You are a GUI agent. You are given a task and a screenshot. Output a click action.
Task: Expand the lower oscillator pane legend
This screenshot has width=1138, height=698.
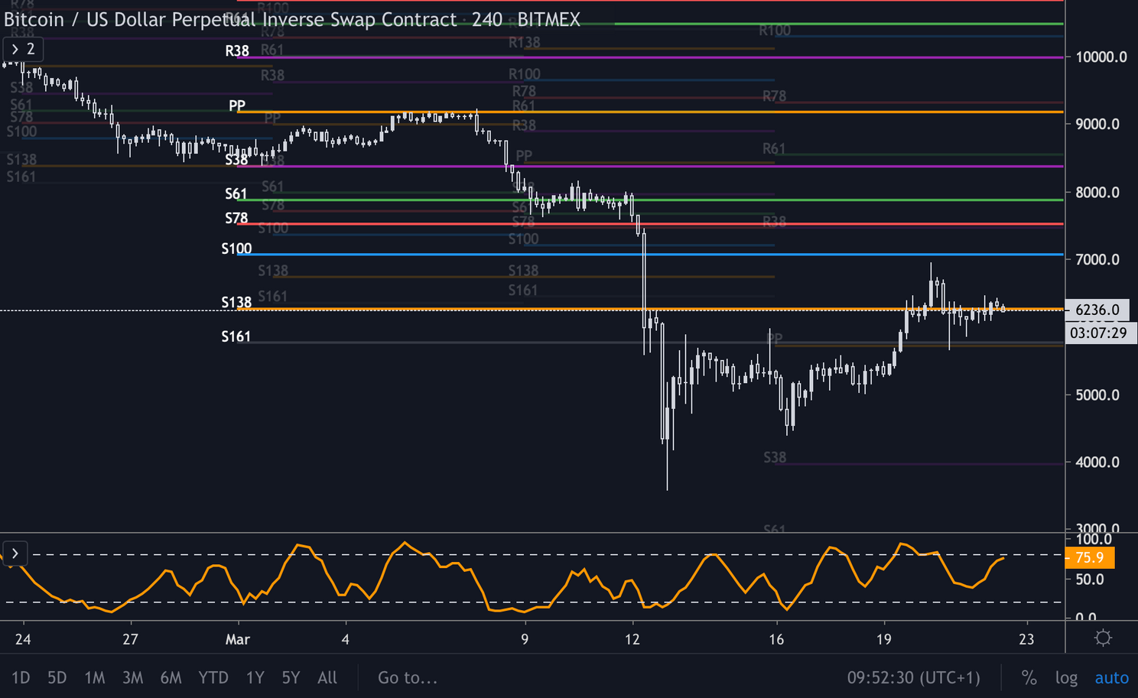15,553
